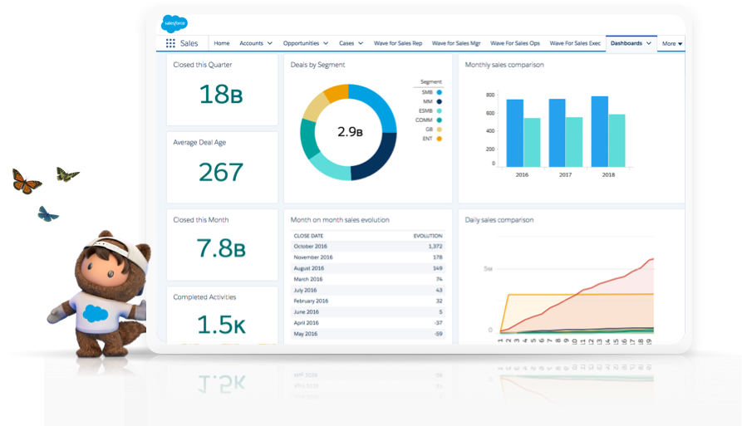This screenshot has height=426, width=742.
Task: Select the April 2016 table row
Action: (x=368, y=322)
